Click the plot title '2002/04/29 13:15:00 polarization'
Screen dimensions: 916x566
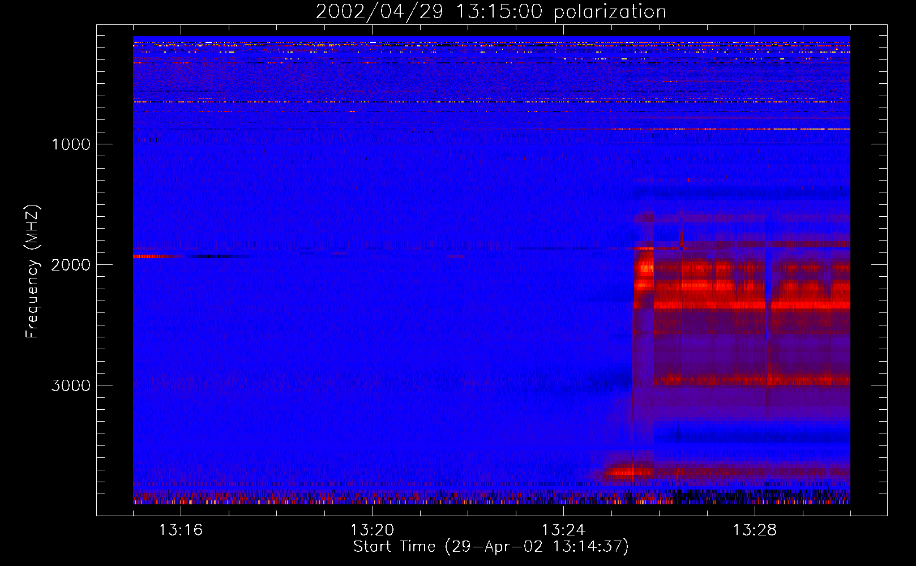tap(491, 11)
